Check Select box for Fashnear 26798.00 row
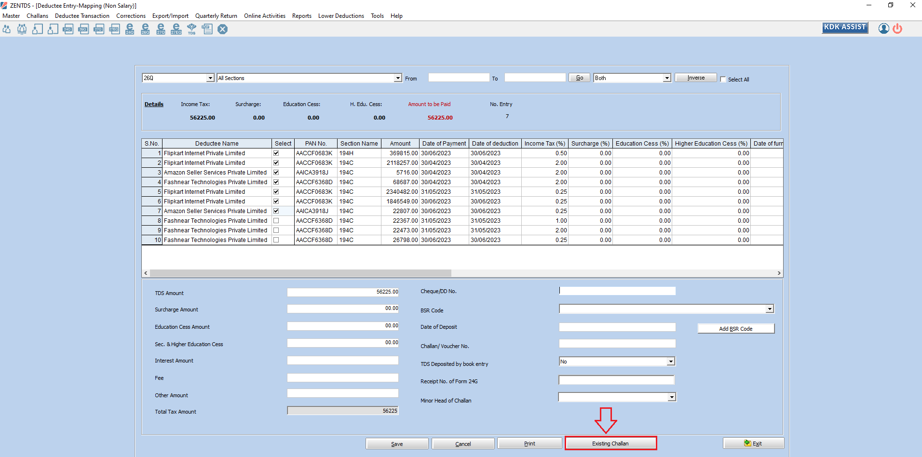Image resolution: width=922 pixels, height=457 pixels. pyautogui.click(x=276, y=240)
